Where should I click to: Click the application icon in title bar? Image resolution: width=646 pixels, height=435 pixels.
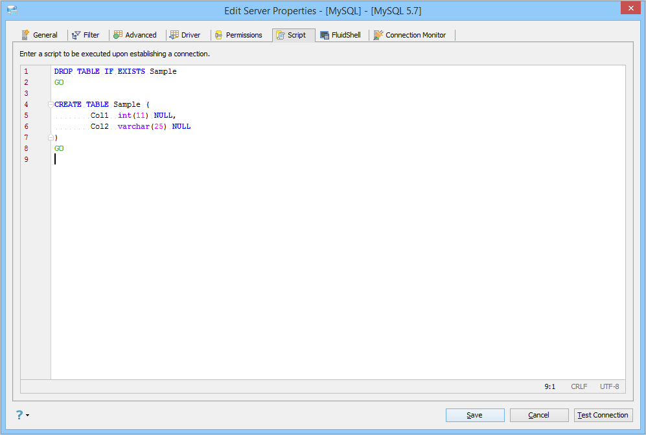(x=12, y=10)
